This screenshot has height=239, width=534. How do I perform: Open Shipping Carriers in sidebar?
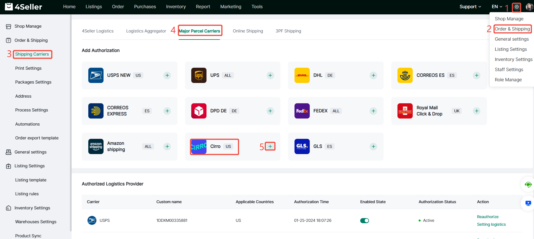click(x=32, y=54)
